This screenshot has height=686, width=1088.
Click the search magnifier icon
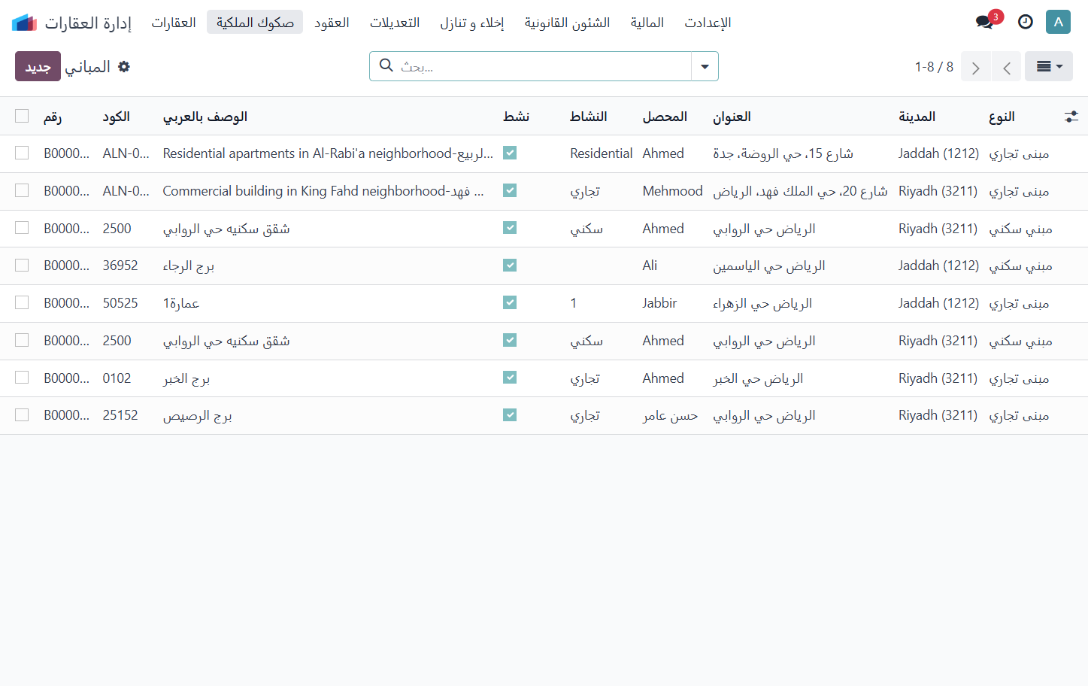386,65
